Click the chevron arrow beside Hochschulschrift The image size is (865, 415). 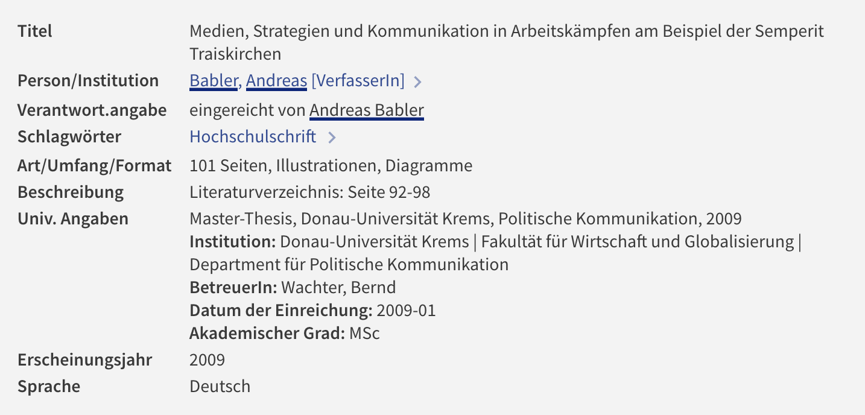(331, 138)
